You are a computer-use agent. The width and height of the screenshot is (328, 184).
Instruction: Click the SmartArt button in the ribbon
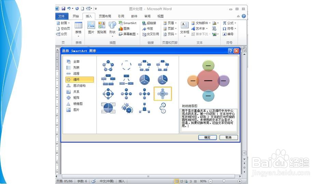tap(127, 23)
